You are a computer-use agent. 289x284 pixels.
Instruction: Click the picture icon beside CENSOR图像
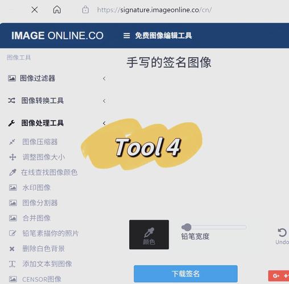pyautogui.click(x=13, y=279)
